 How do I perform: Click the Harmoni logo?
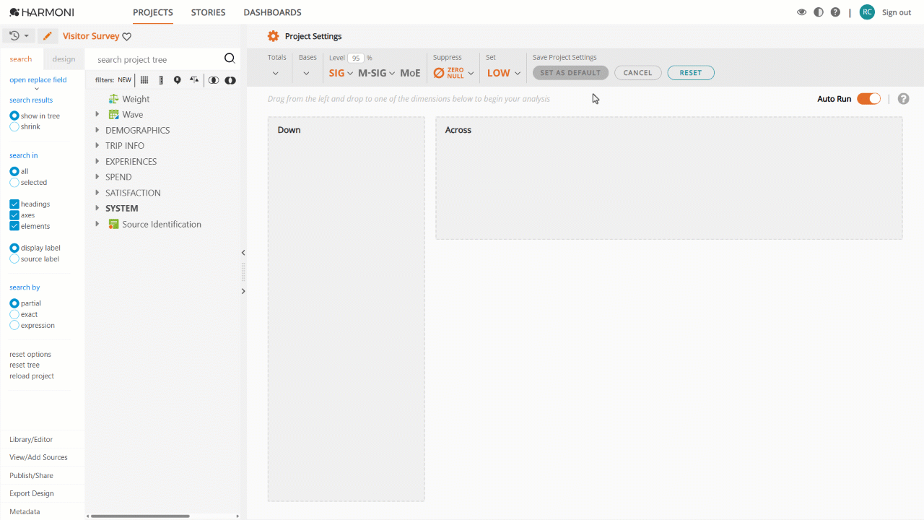42,12
